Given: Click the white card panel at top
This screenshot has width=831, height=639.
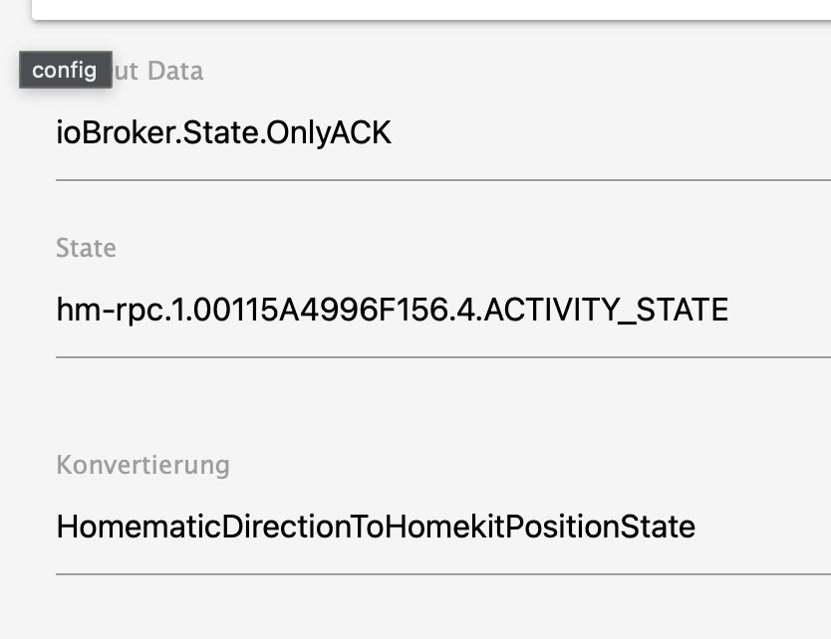Looking at the screenshot, I should pos(430,9).
